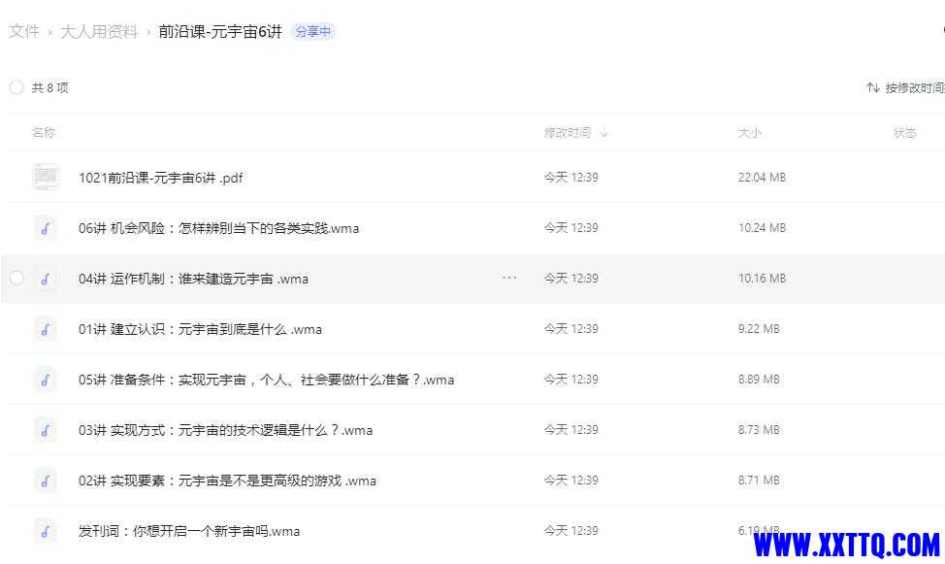
Task: Click the audio icon of 01讲 建立认识
Action: pos(46,329)
